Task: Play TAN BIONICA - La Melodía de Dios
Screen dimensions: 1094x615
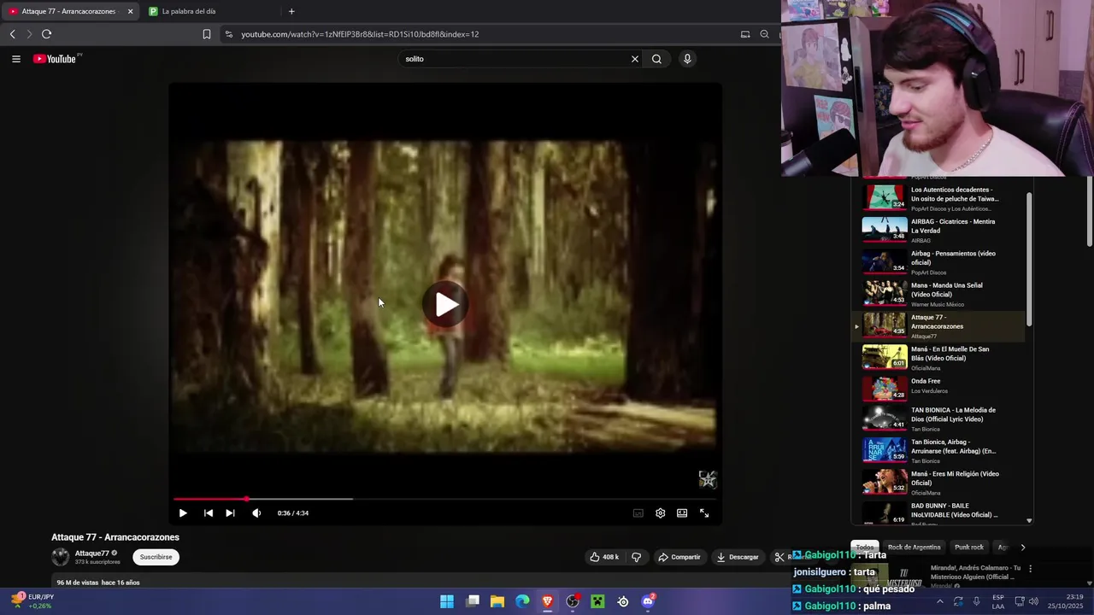Action: pyautogui.click(x=938, y=421)
